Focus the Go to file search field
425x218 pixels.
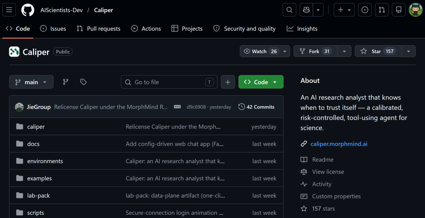pyautogui.click(x=169, y=82)
